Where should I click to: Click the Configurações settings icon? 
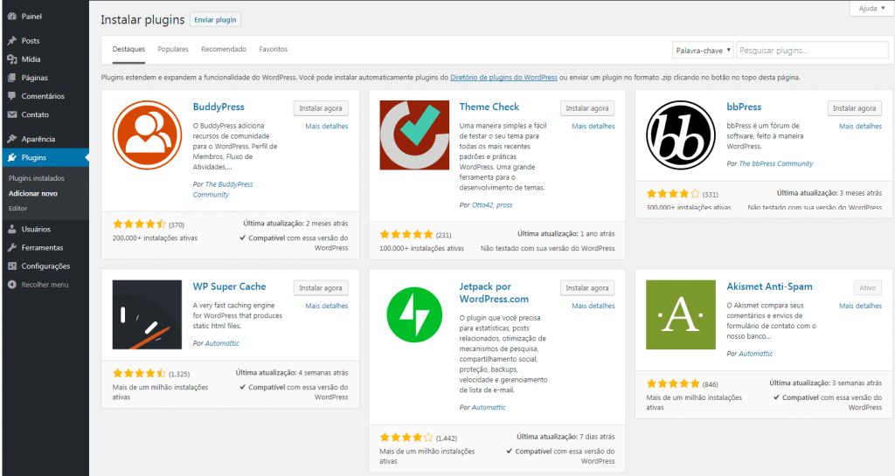pos(12,266)
